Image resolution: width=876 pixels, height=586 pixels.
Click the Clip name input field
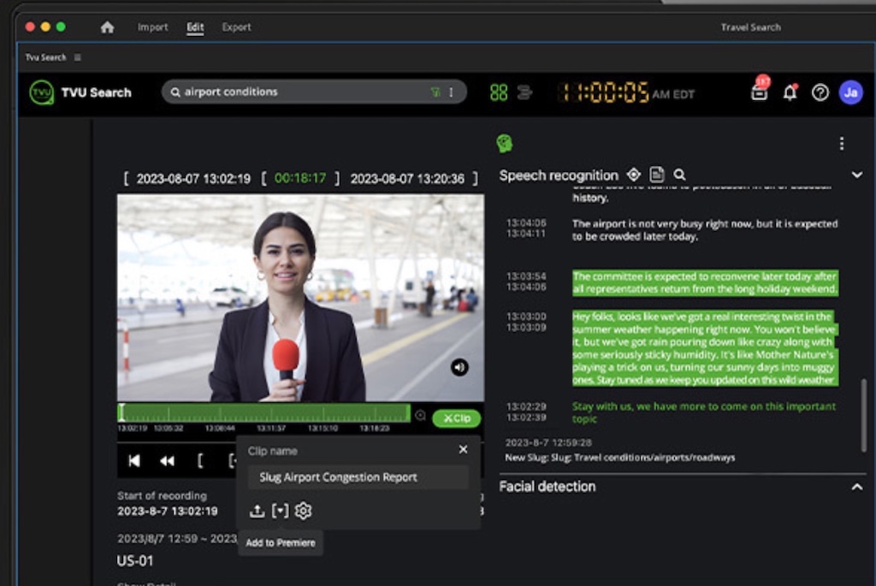pyautogui.click(x=358, y=477)
